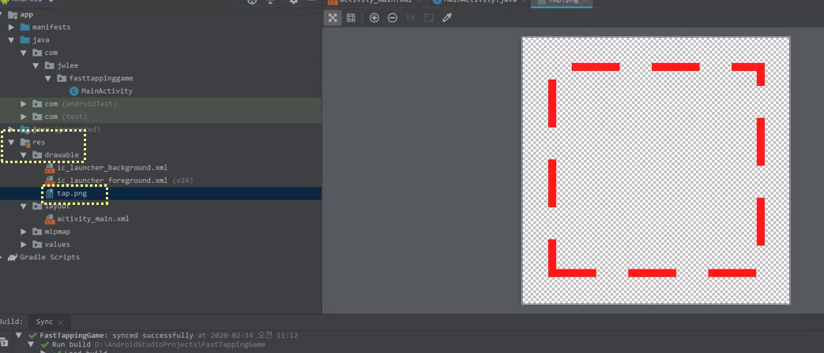Toggle the grid overlay icon
This screenshot has width=824, height=353.
[351, 18]
